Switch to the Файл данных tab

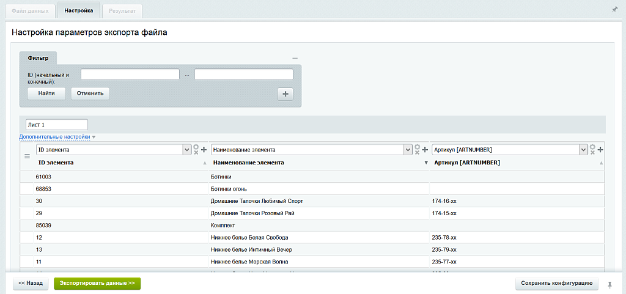click(29, 11)
